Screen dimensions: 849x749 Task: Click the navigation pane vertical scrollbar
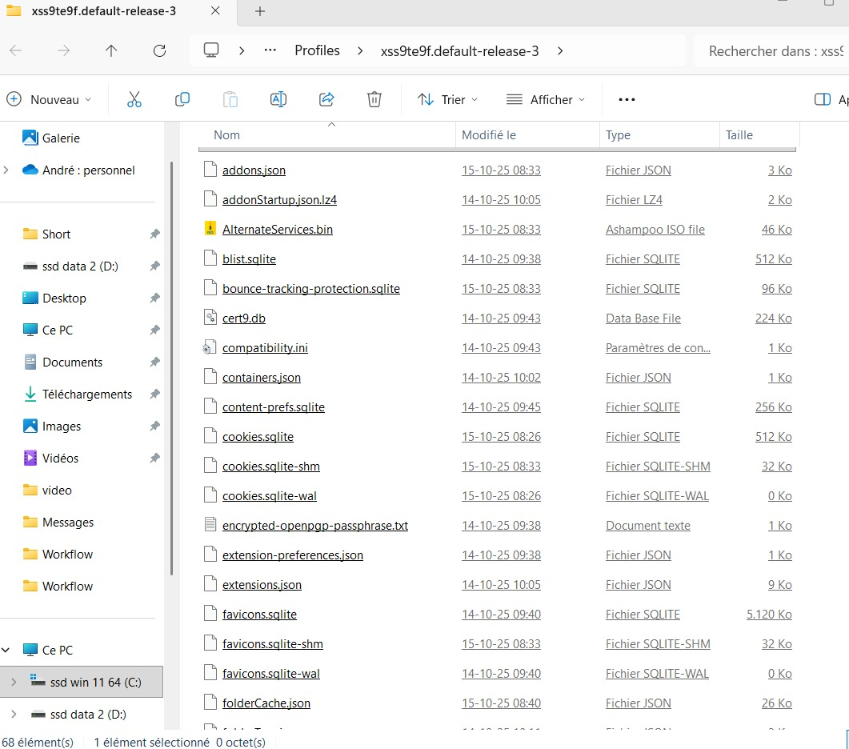tap(171, 368)
